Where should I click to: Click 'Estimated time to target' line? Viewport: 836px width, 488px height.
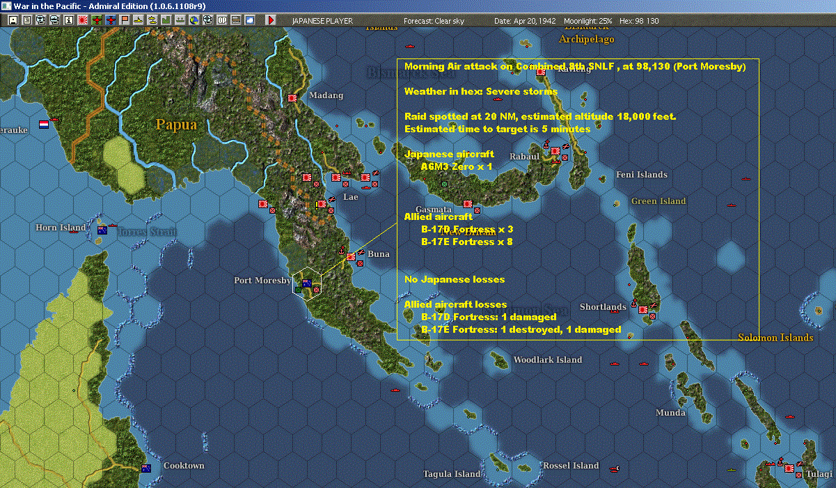click(497, 129)
